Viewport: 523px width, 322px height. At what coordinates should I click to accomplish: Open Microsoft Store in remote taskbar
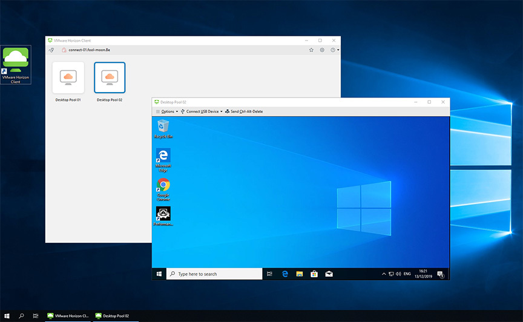click(x=314, y=274)
